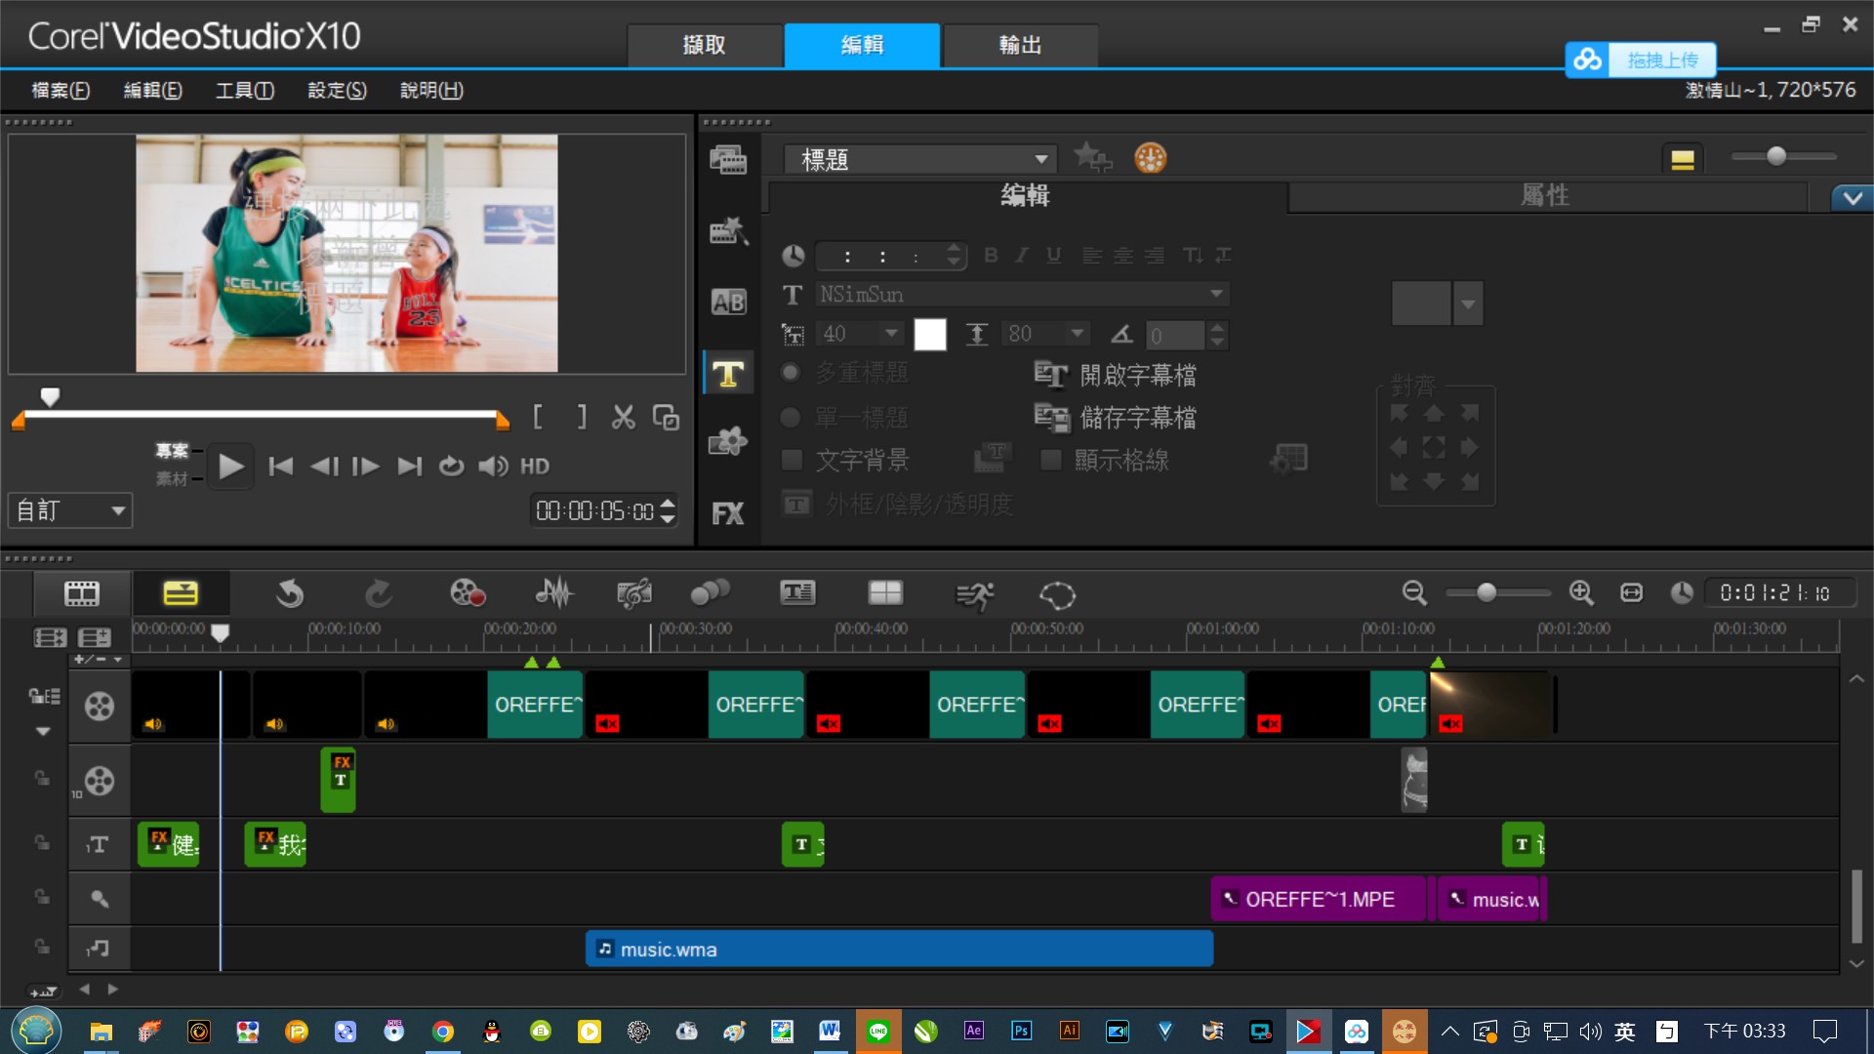Screen dimensions: 1874x1054
Task: Open the FX filter library
Action: pos(728,513)
